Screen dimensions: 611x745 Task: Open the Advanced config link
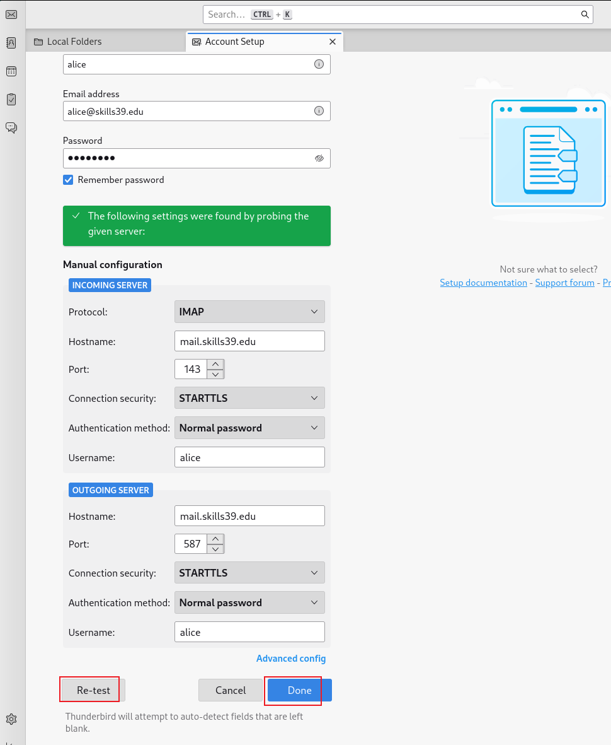[291, 659]
